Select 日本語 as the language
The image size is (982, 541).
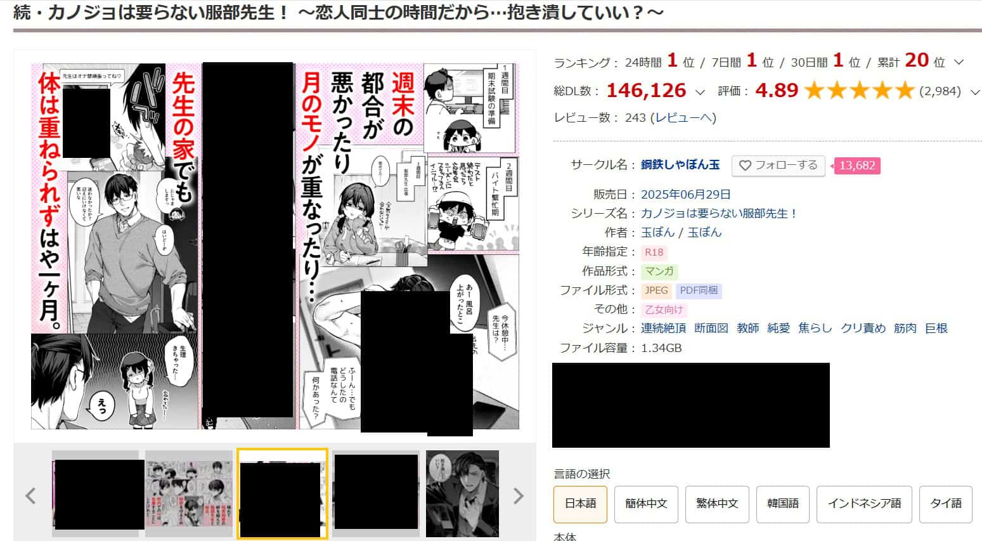580,504
